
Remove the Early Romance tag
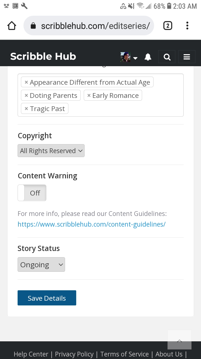pyautogui.click(x=89, y=96)
